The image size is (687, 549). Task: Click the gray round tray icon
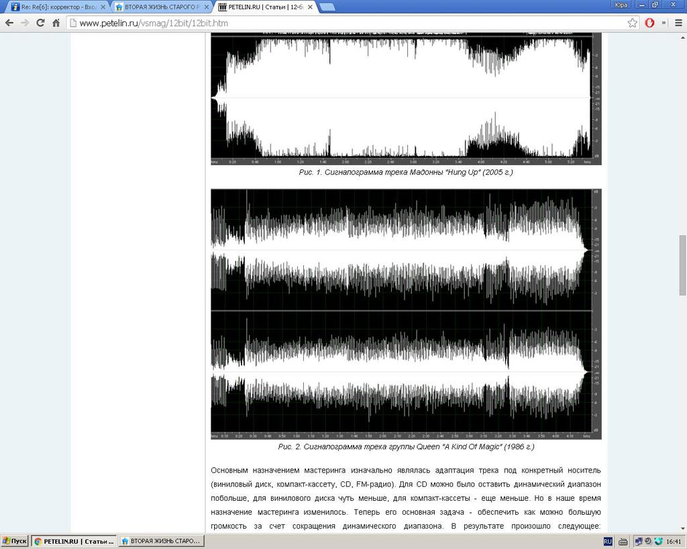point(648,542)
